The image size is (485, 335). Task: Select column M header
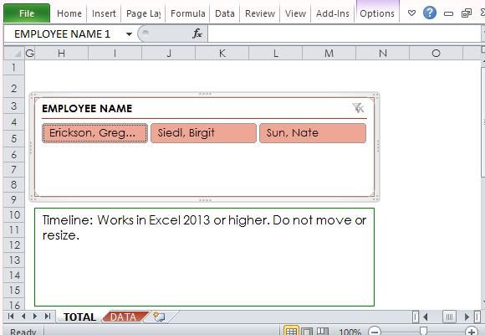point(329,54)
